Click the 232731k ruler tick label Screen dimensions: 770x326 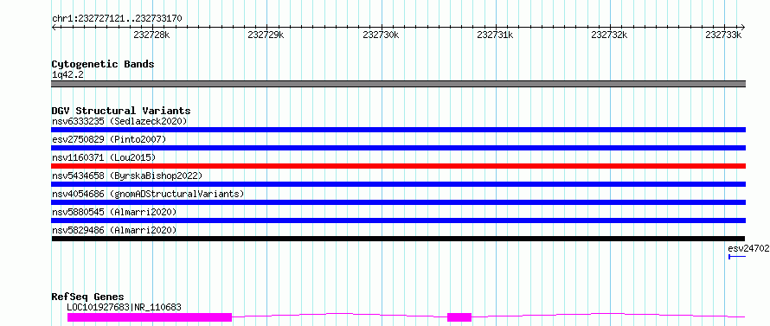pyautogui.click(x=495, y=35)
